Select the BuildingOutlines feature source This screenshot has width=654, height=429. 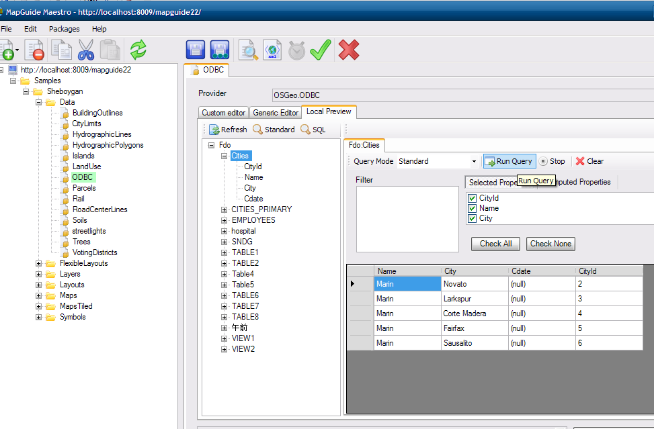97,113
